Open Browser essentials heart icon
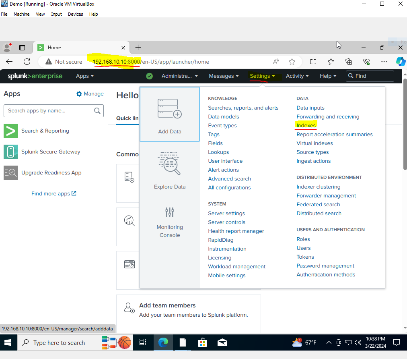Image resolution: width=407 pixels, height=359 pixels. [x=366, y=62]
